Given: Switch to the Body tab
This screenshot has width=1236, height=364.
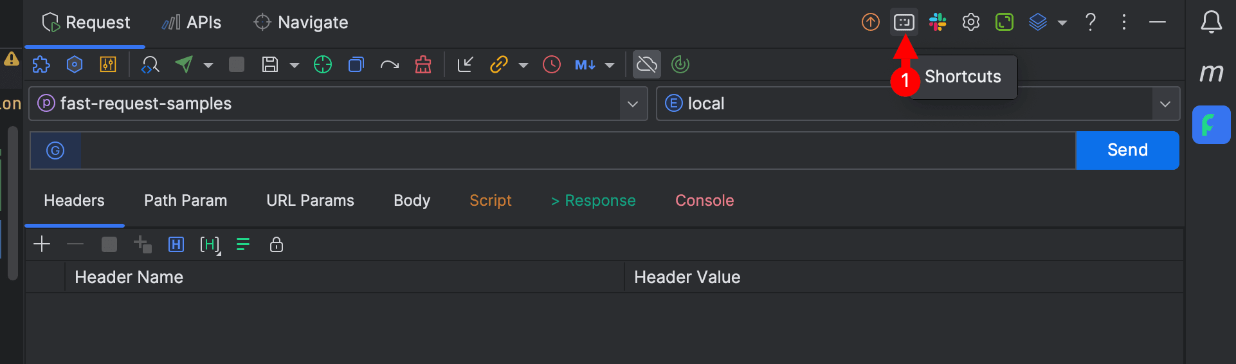Looking at the screenshot, I should 412,201.
